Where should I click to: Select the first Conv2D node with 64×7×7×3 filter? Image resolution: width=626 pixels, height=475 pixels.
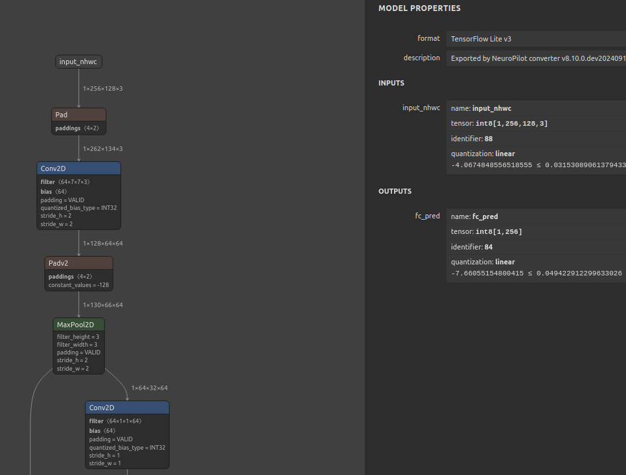tap(78, 168)
